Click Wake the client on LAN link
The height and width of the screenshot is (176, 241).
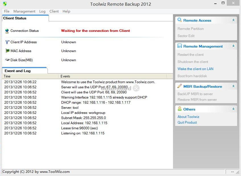pyautogui.click(x=195, y=69)
